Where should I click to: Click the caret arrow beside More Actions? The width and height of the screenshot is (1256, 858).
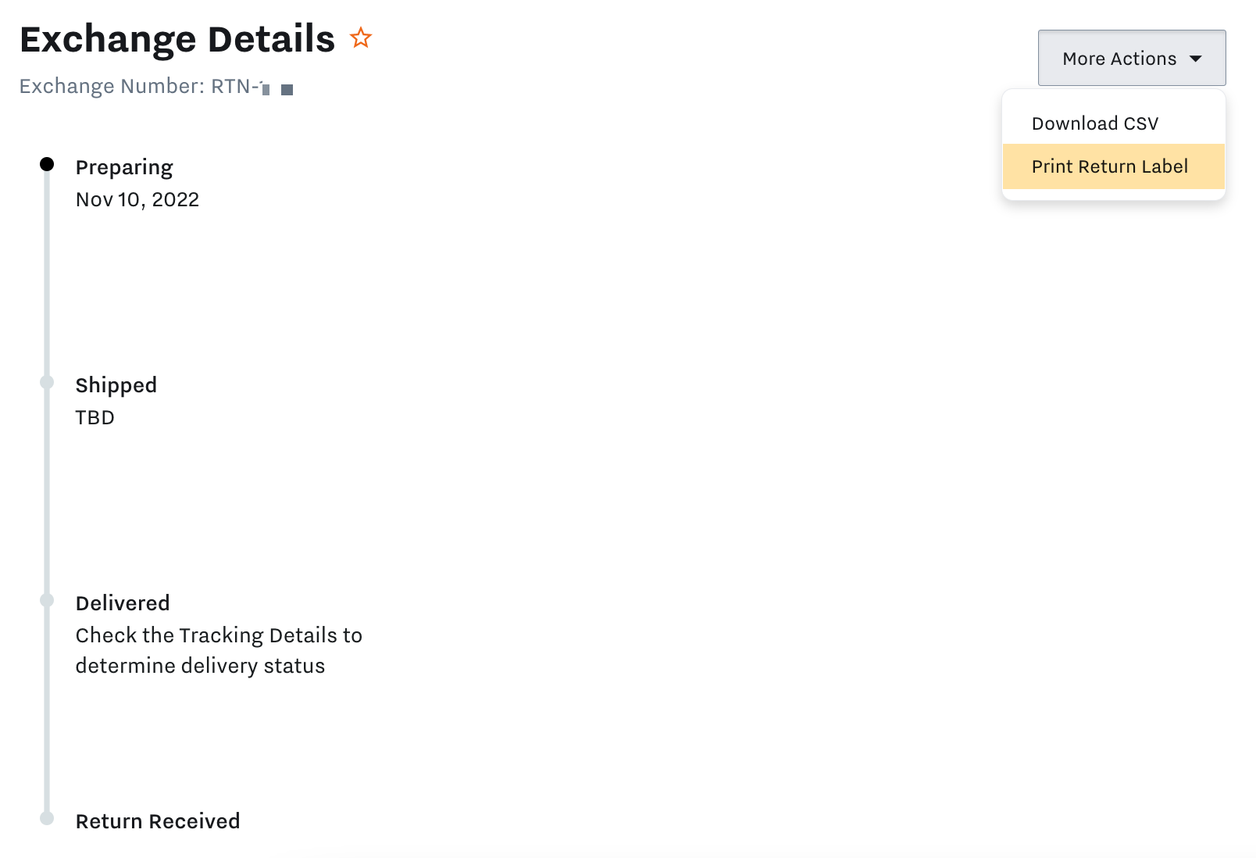1195,59
